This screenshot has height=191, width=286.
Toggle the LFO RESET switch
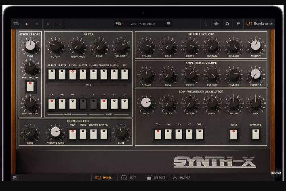tap(233, 134)
